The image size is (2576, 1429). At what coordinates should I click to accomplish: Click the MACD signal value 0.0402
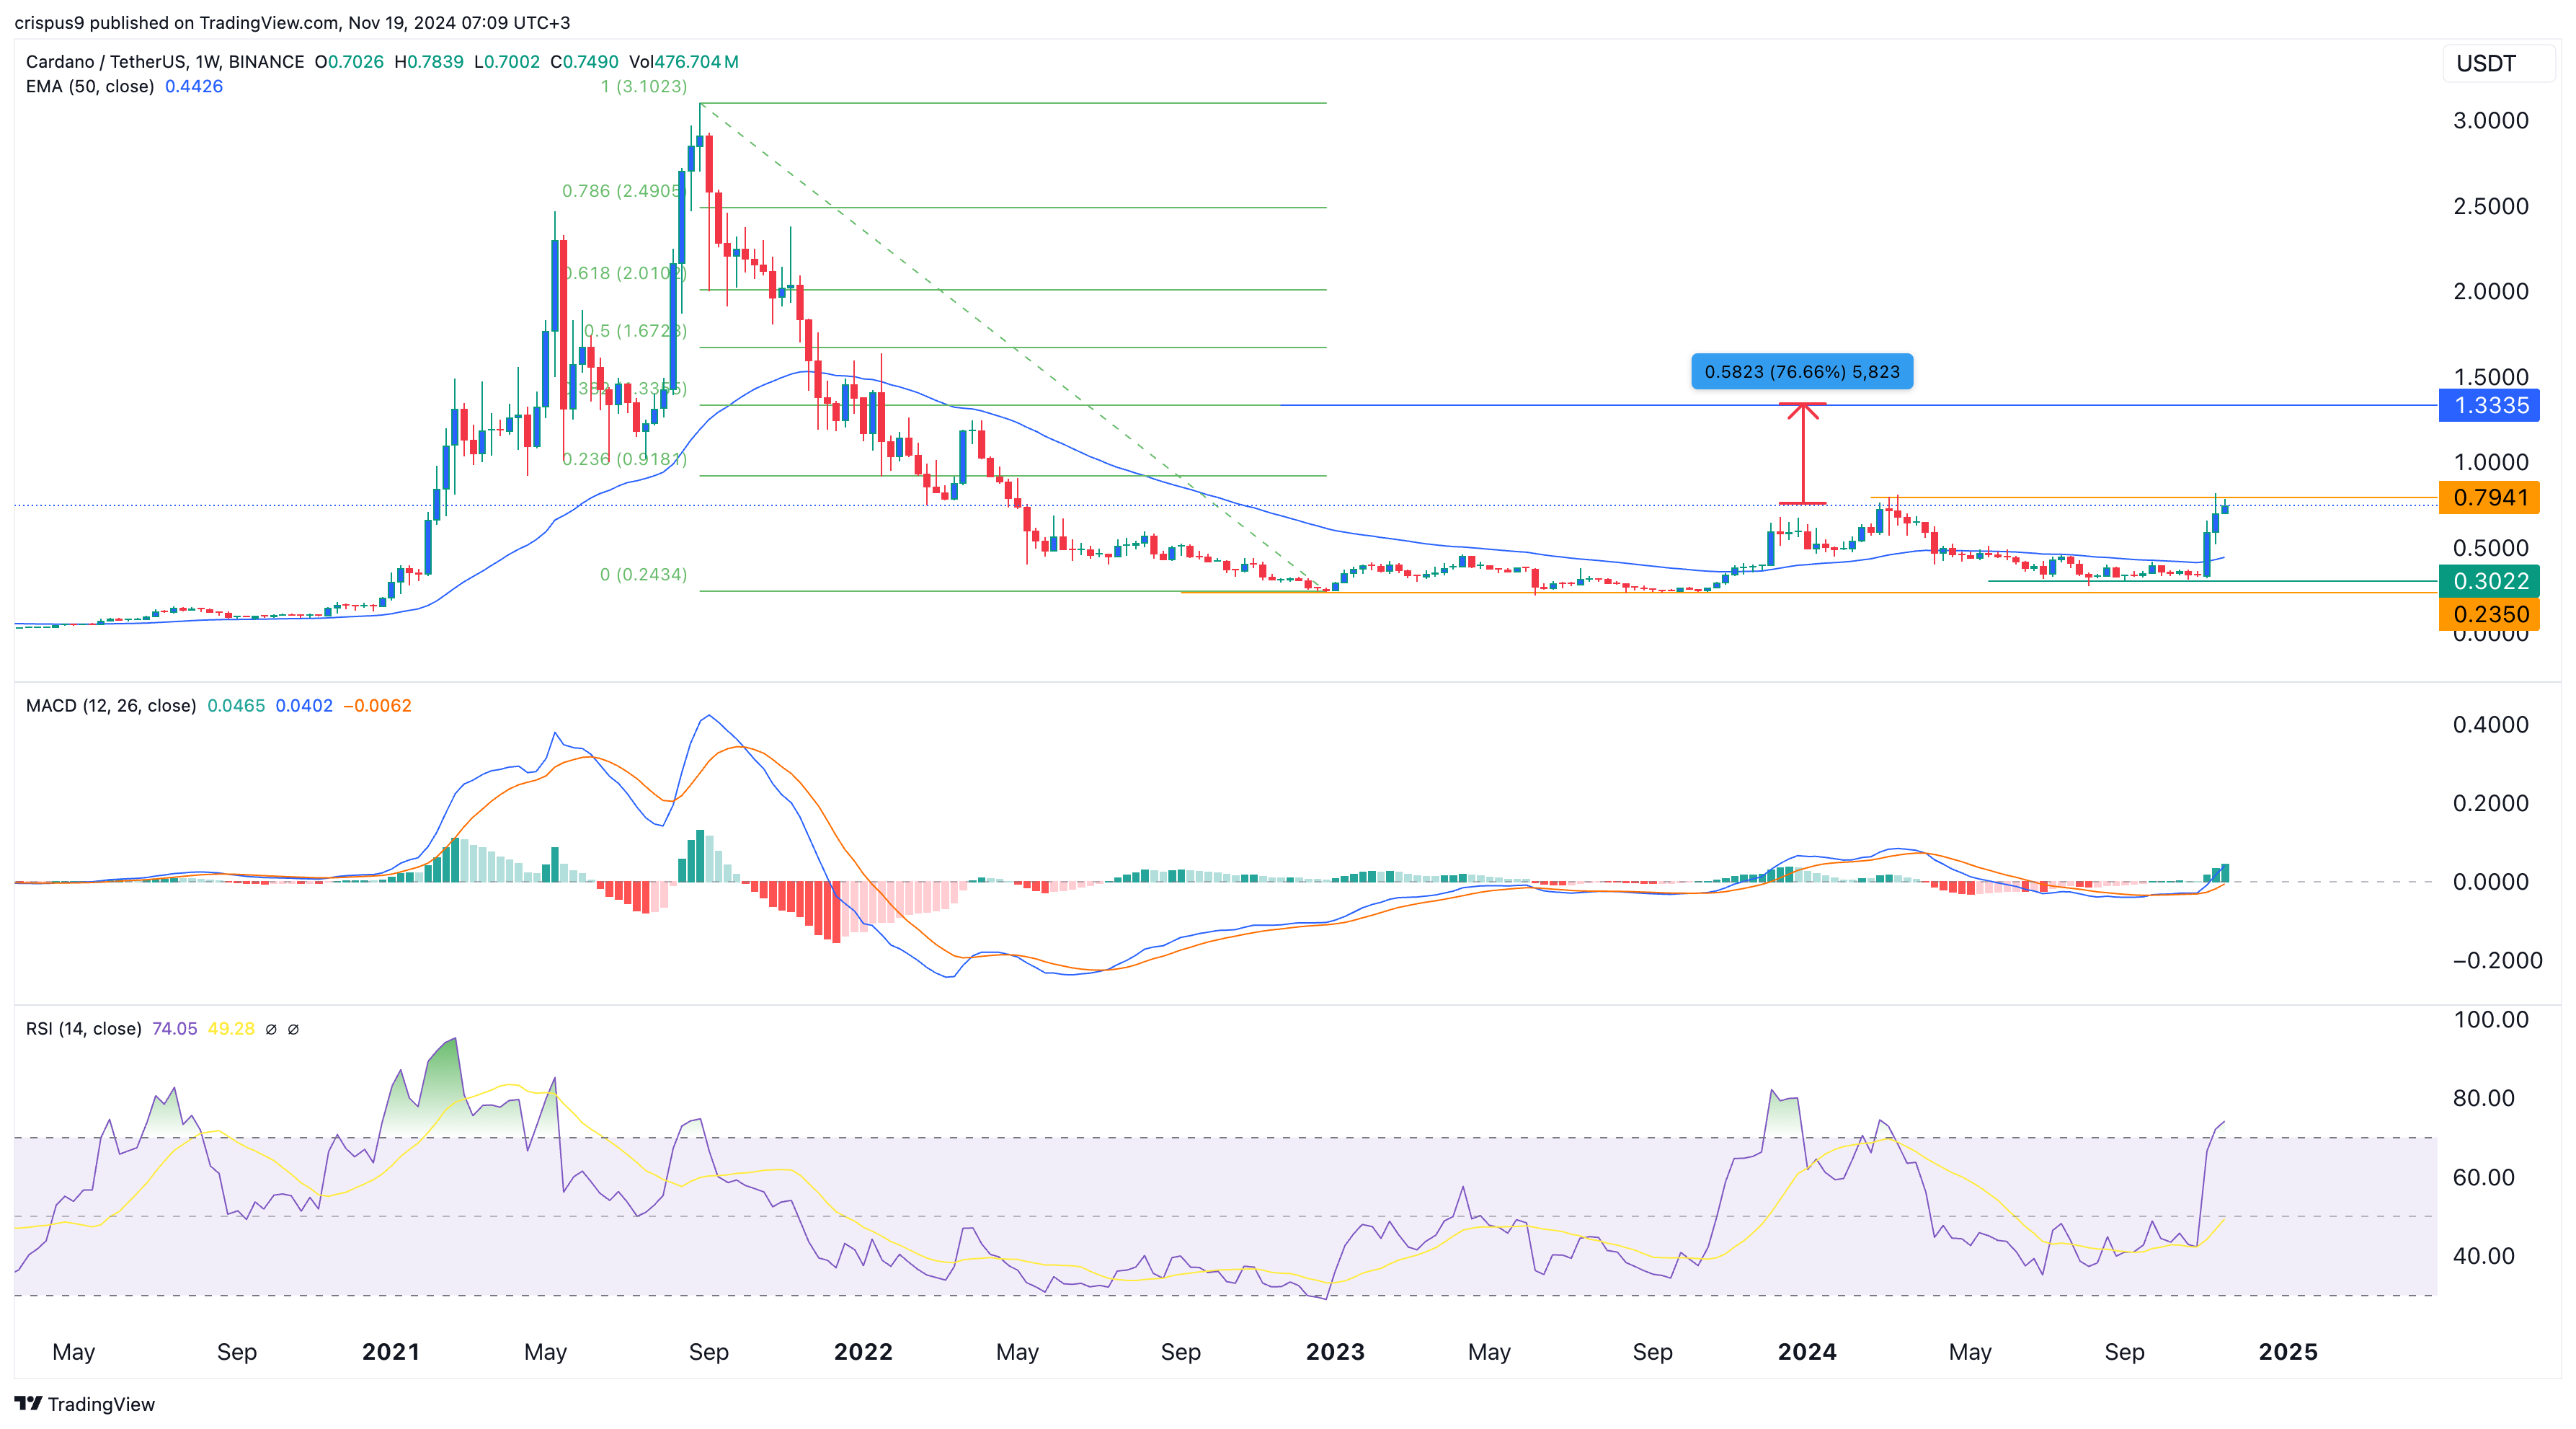point(304,706)
